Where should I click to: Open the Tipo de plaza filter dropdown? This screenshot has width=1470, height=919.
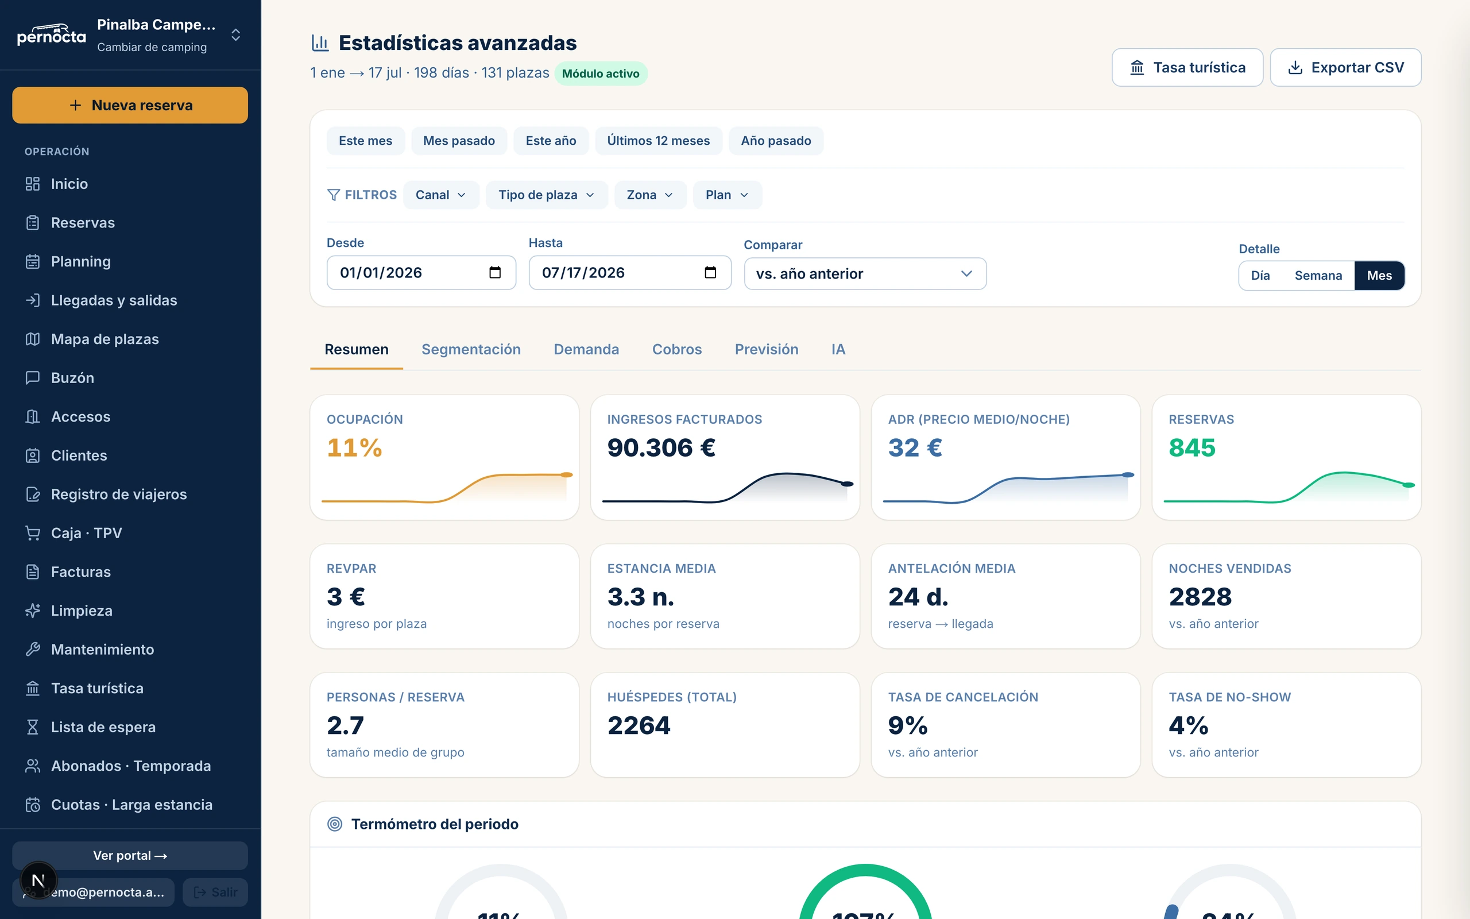(x=547, y=195)
